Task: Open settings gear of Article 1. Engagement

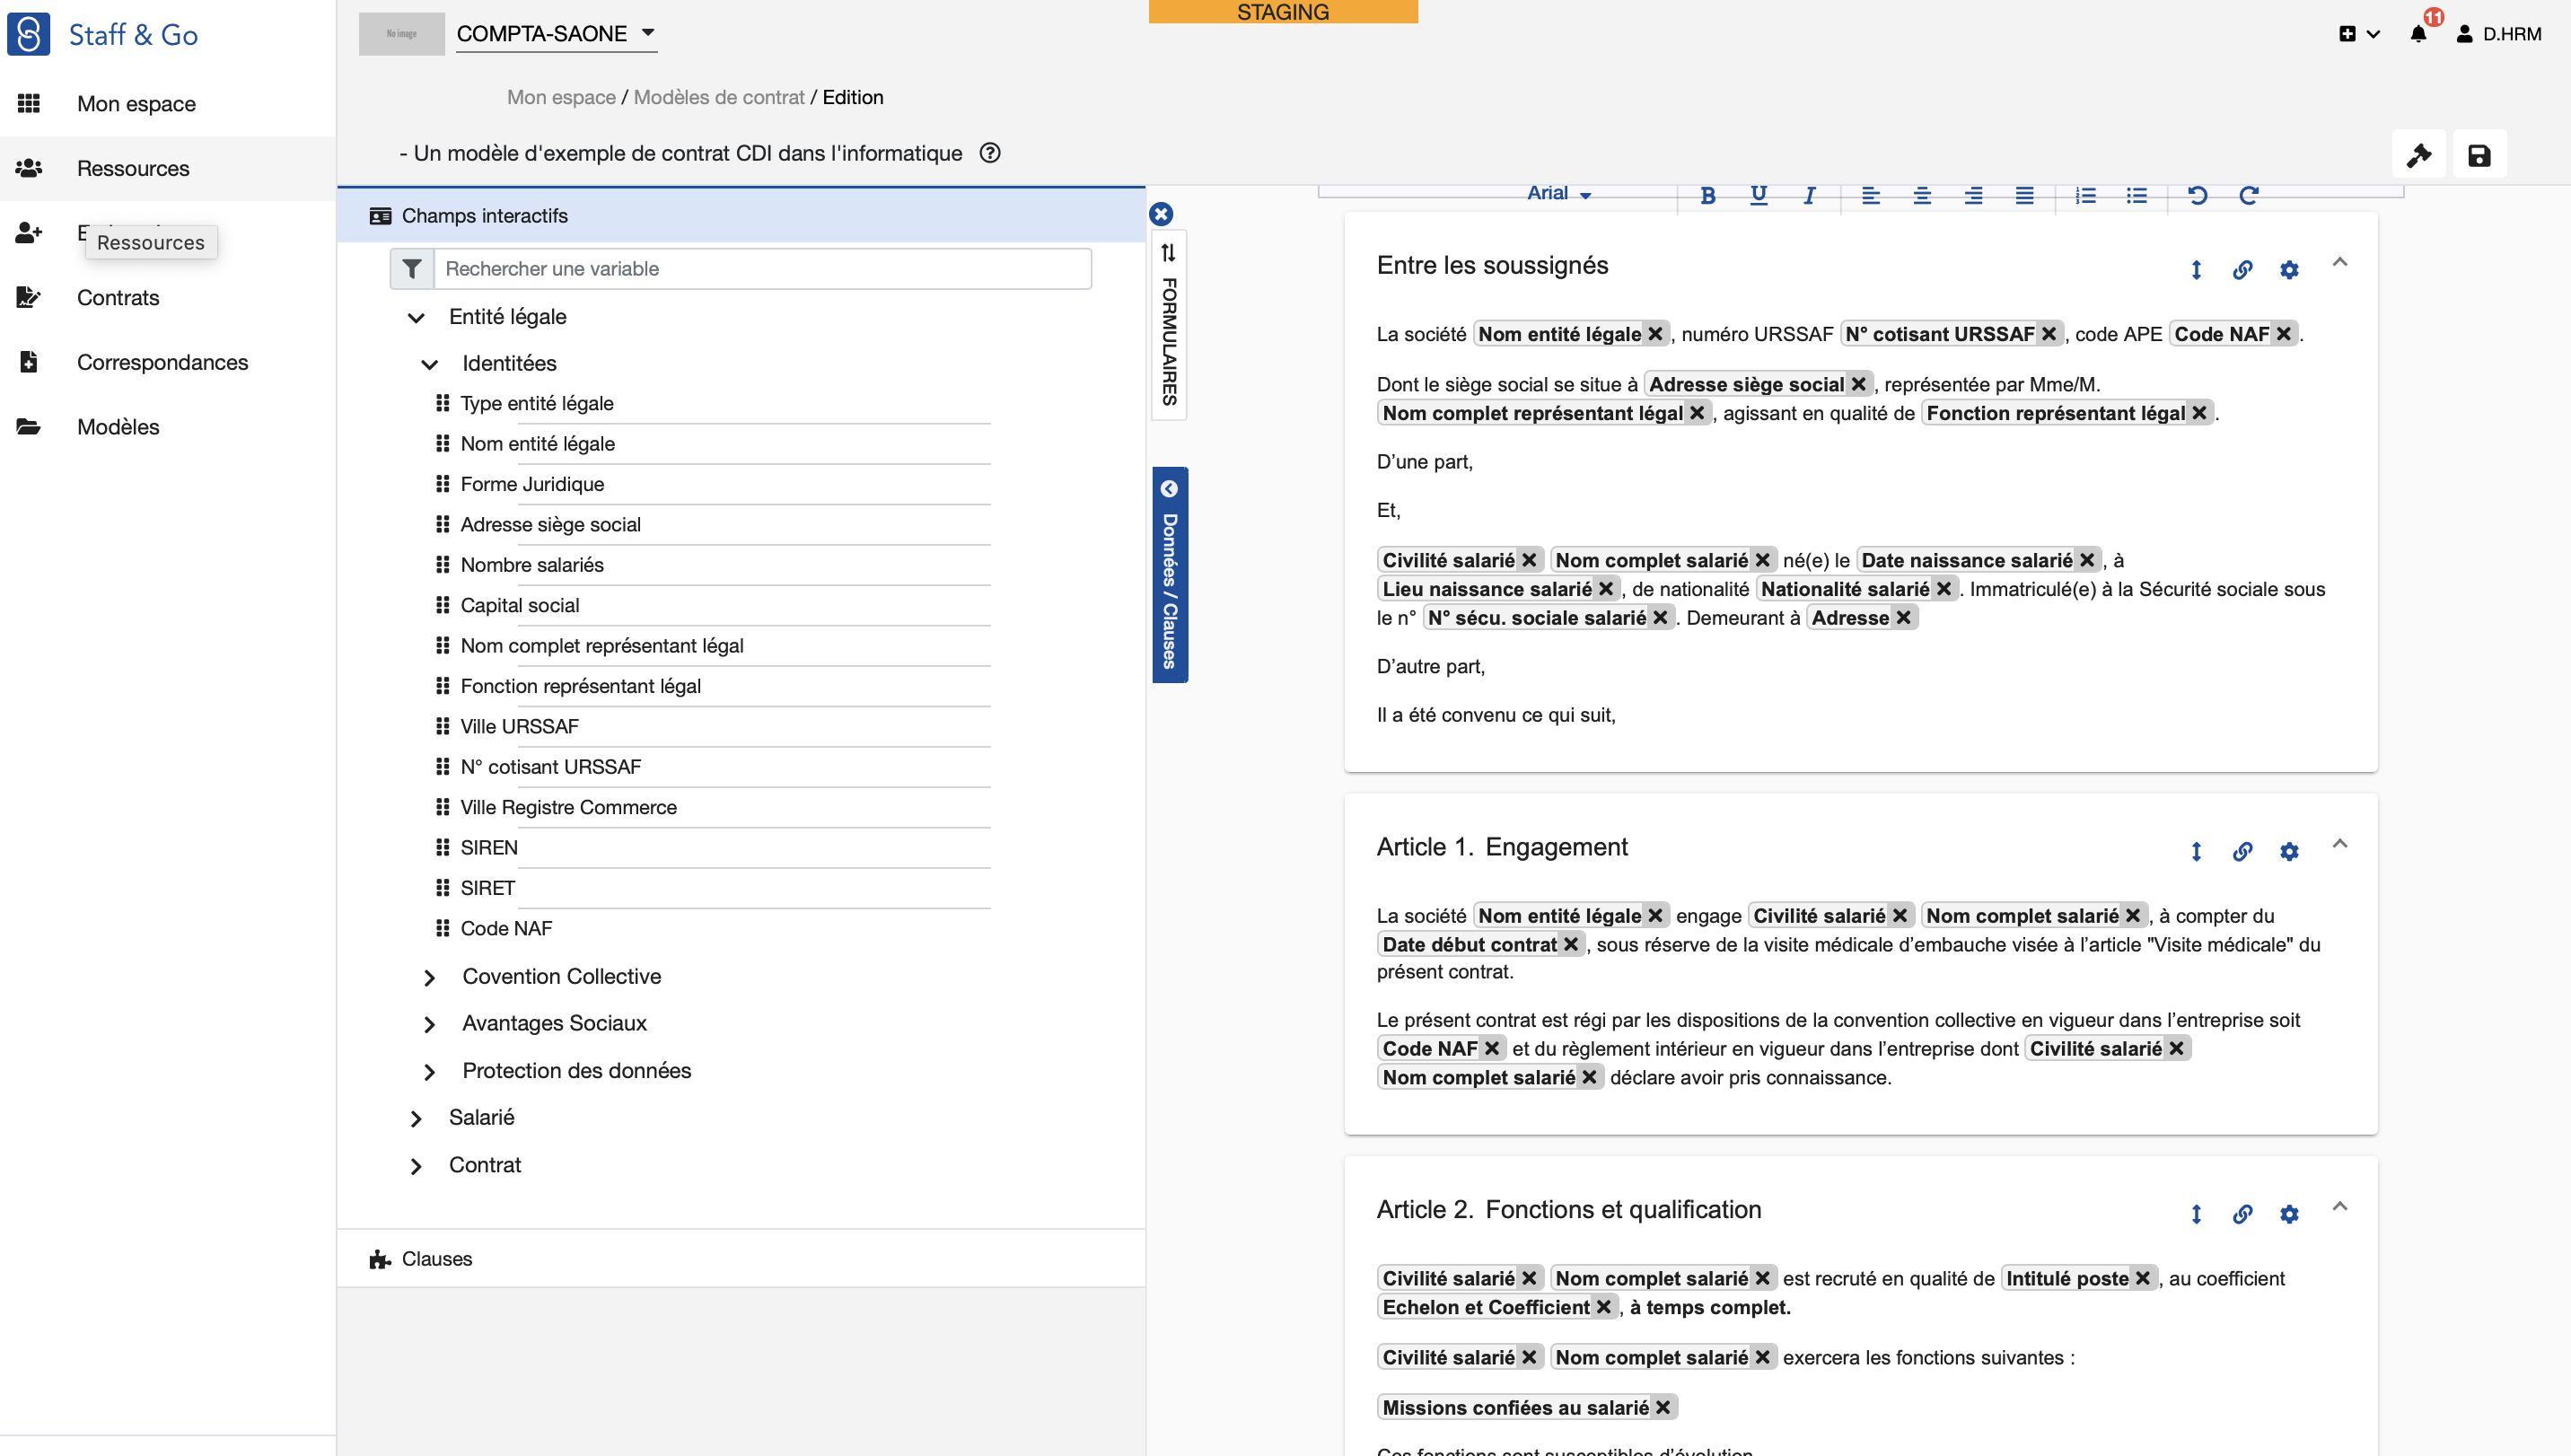Action: point(2289,852)
